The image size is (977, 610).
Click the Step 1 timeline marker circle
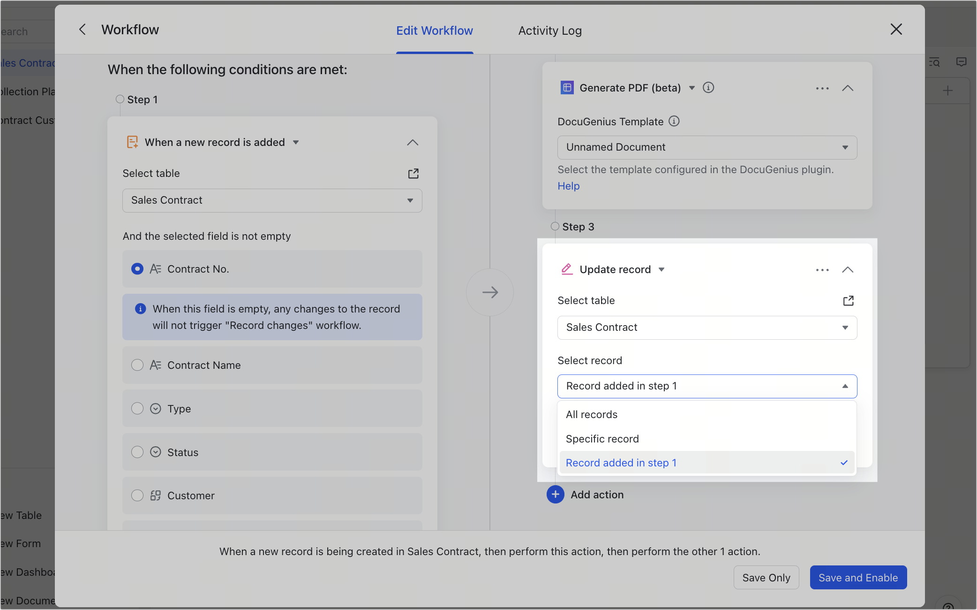(x=120, y=99)
